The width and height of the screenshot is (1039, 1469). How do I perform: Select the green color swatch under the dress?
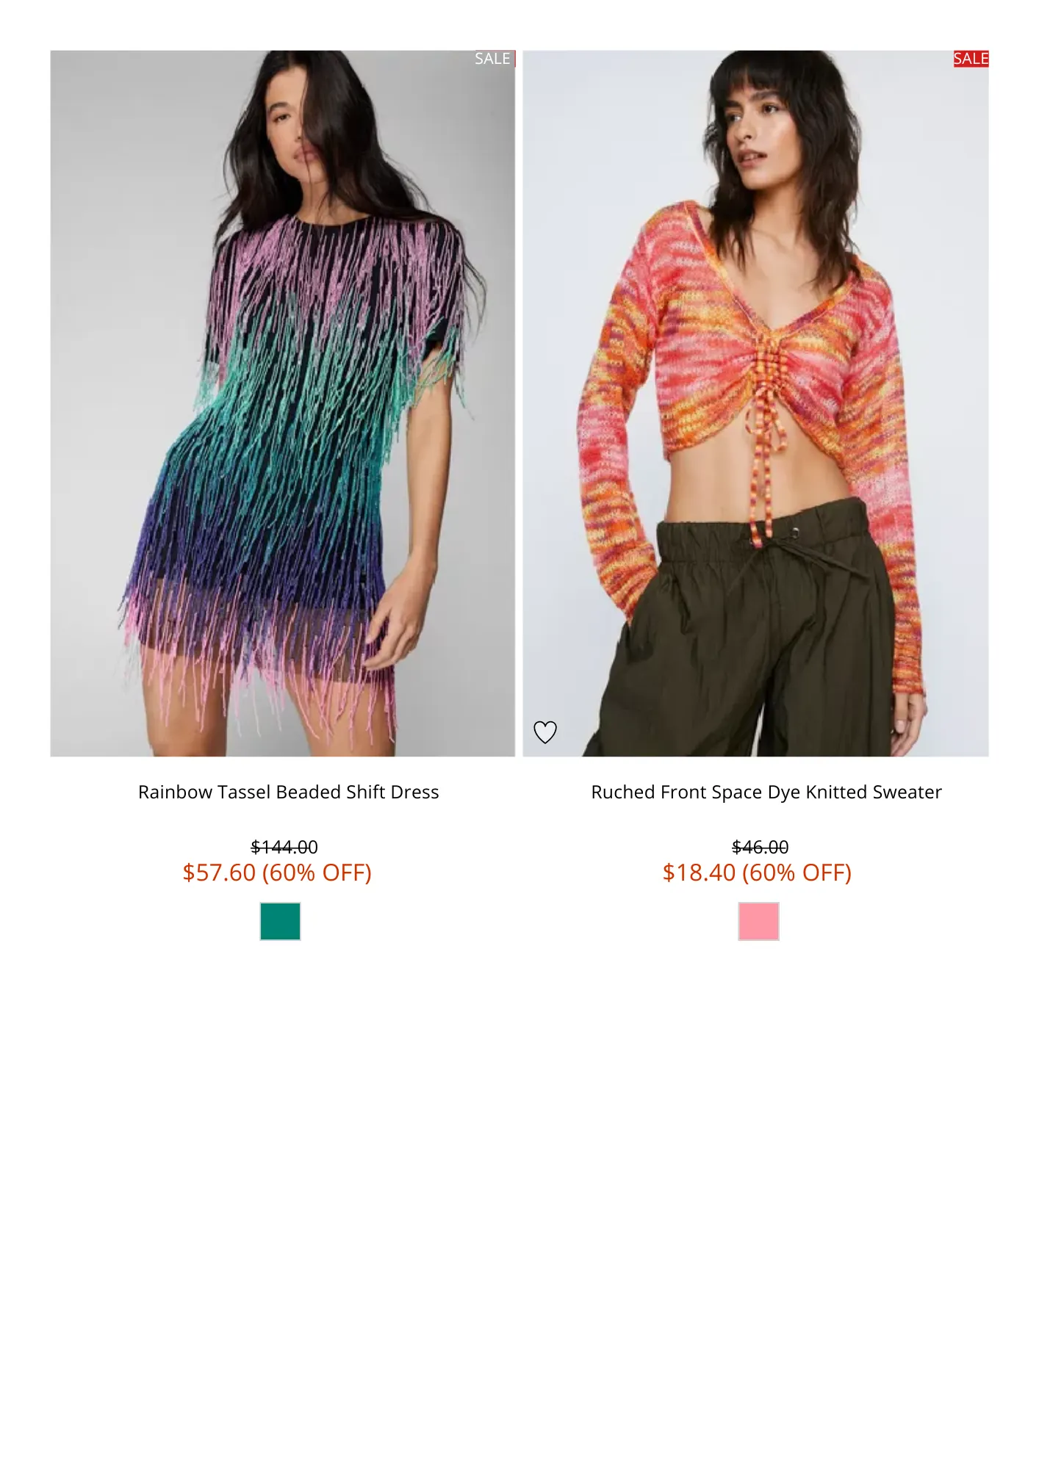click(280, 921)
